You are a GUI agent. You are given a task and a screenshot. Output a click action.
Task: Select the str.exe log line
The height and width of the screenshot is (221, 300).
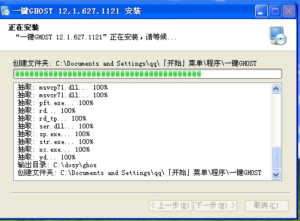point(56,142)
